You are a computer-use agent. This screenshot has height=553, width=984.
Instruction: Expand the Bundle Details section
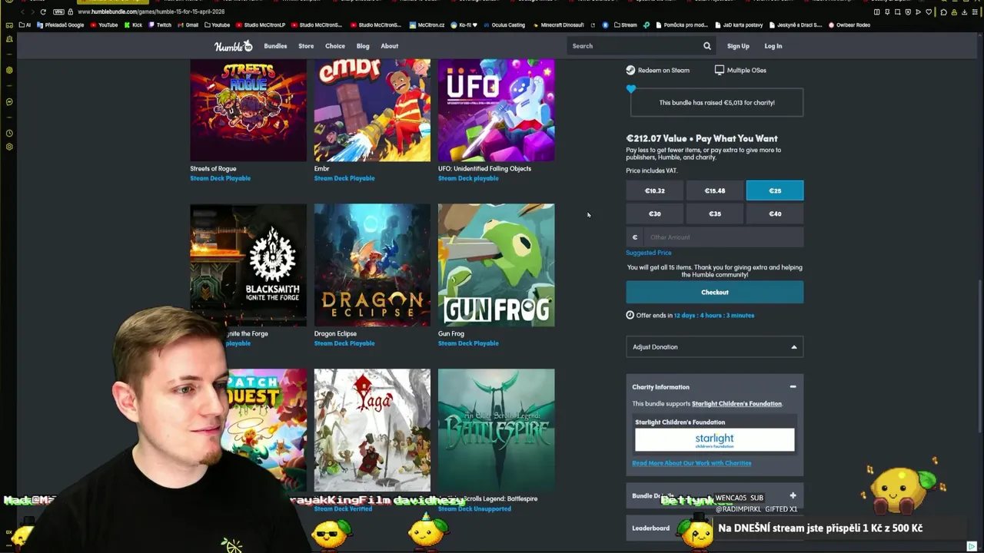793,496
